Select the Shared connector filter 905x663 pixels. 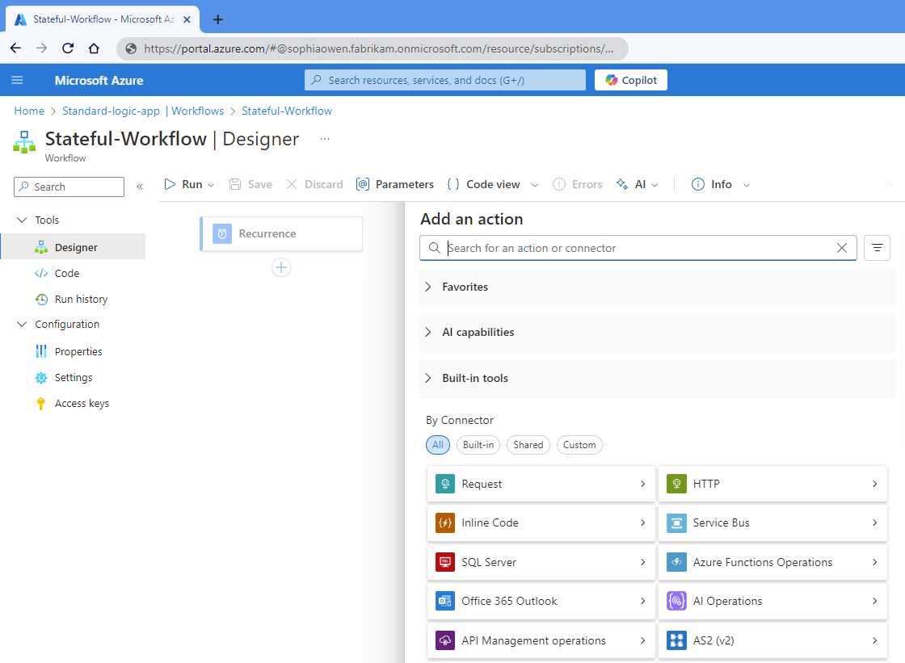pos(528,445)
